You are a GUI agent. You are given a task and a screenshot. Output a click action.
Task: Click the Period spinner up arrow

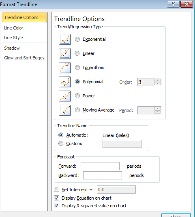[157, 108]
